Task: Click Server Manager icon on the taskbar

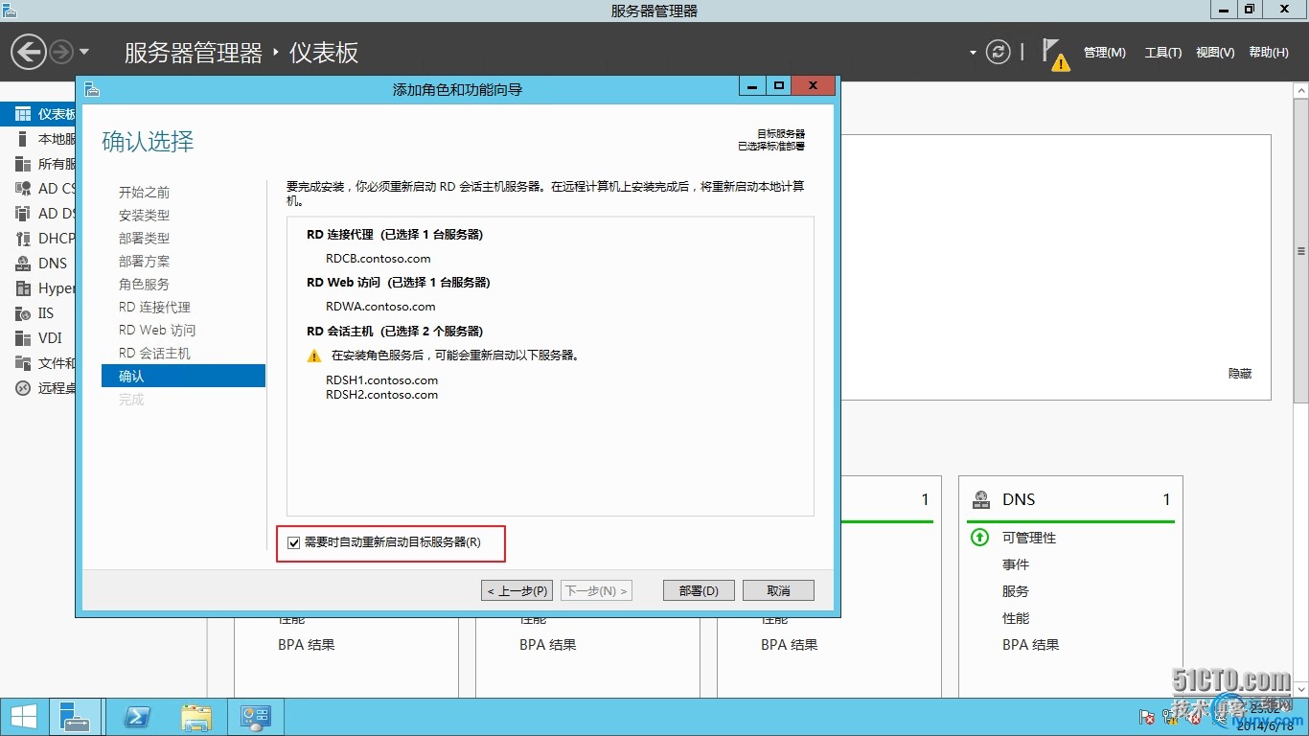Action: point(74,717)
